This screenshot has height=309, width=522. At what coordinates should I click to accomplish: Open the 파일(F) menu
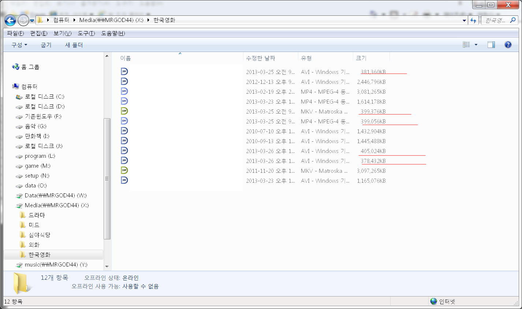click(x=15, y=33)
